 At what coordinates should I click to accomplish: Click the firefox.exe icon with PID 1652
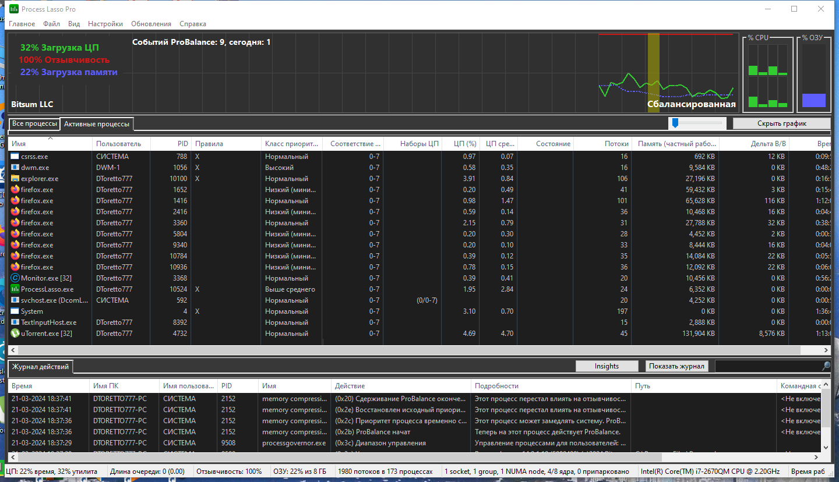pos(15,190)
